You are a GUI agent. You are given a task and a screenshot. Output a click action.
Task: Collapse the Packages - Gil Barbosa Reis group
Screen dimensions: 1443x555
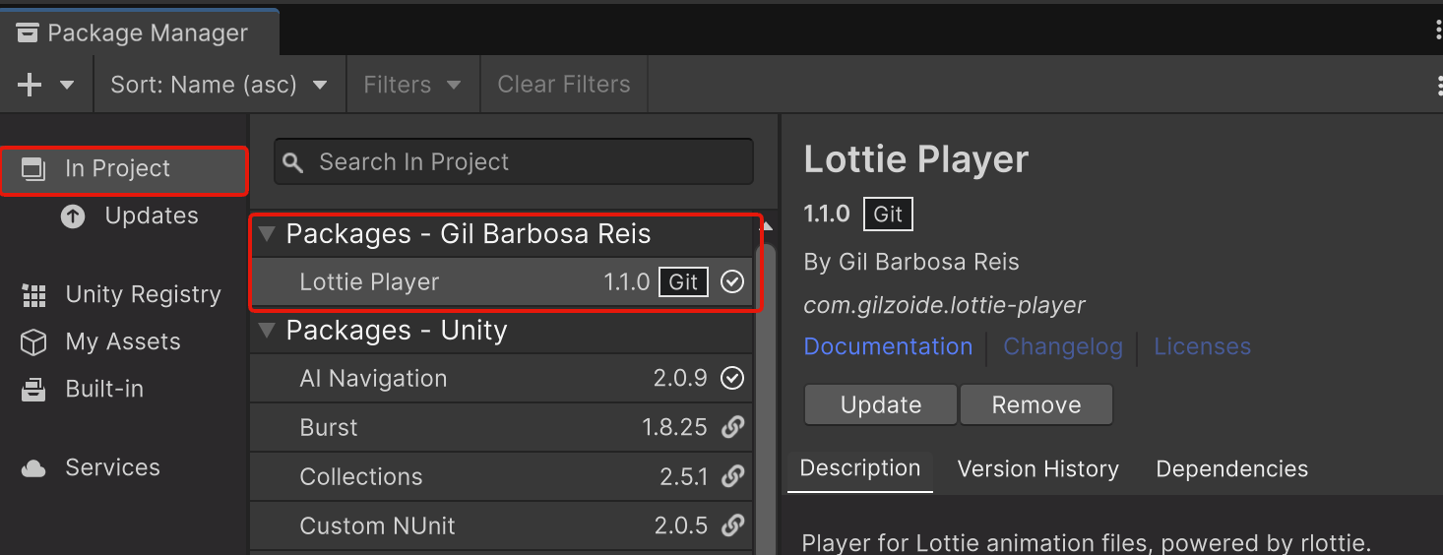point(267,235)
